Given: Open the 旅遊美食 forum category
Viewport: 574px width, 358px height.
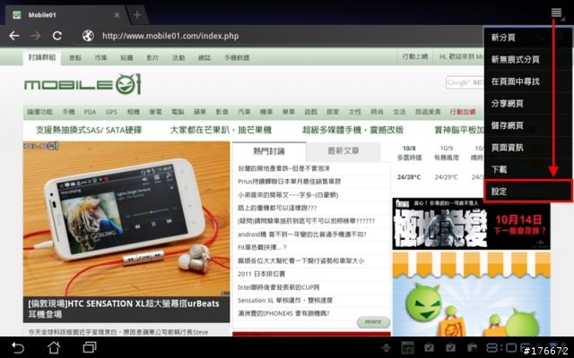Looking at the screenshot, I should click(x=428, y=112).
